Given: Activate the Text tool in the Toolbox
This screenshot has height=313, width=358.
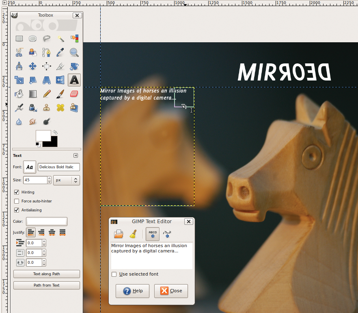Looking at the screenshot, I should pos(74,80).
